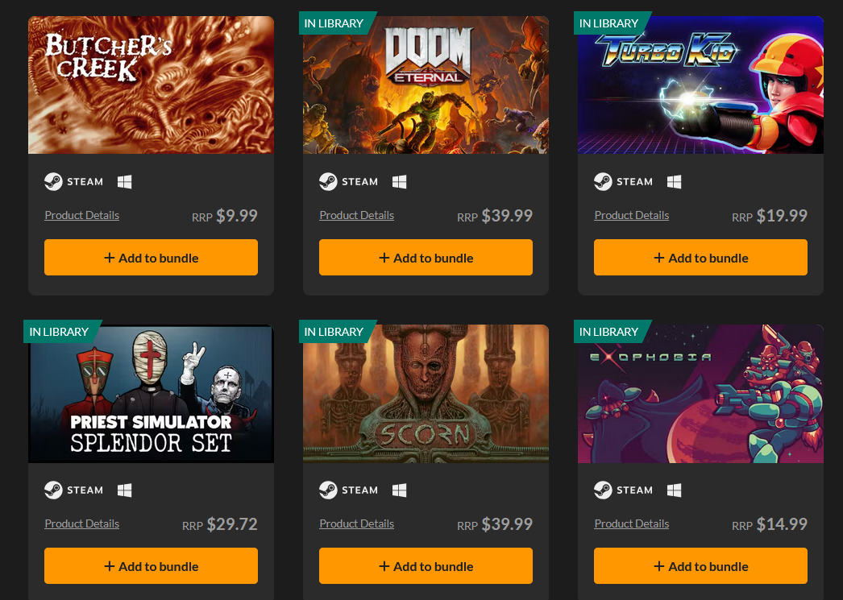This screenshot has height=600, width=843.
Task: Add DOOM Eternal to bundle
Action: click(x=426, y=257)
